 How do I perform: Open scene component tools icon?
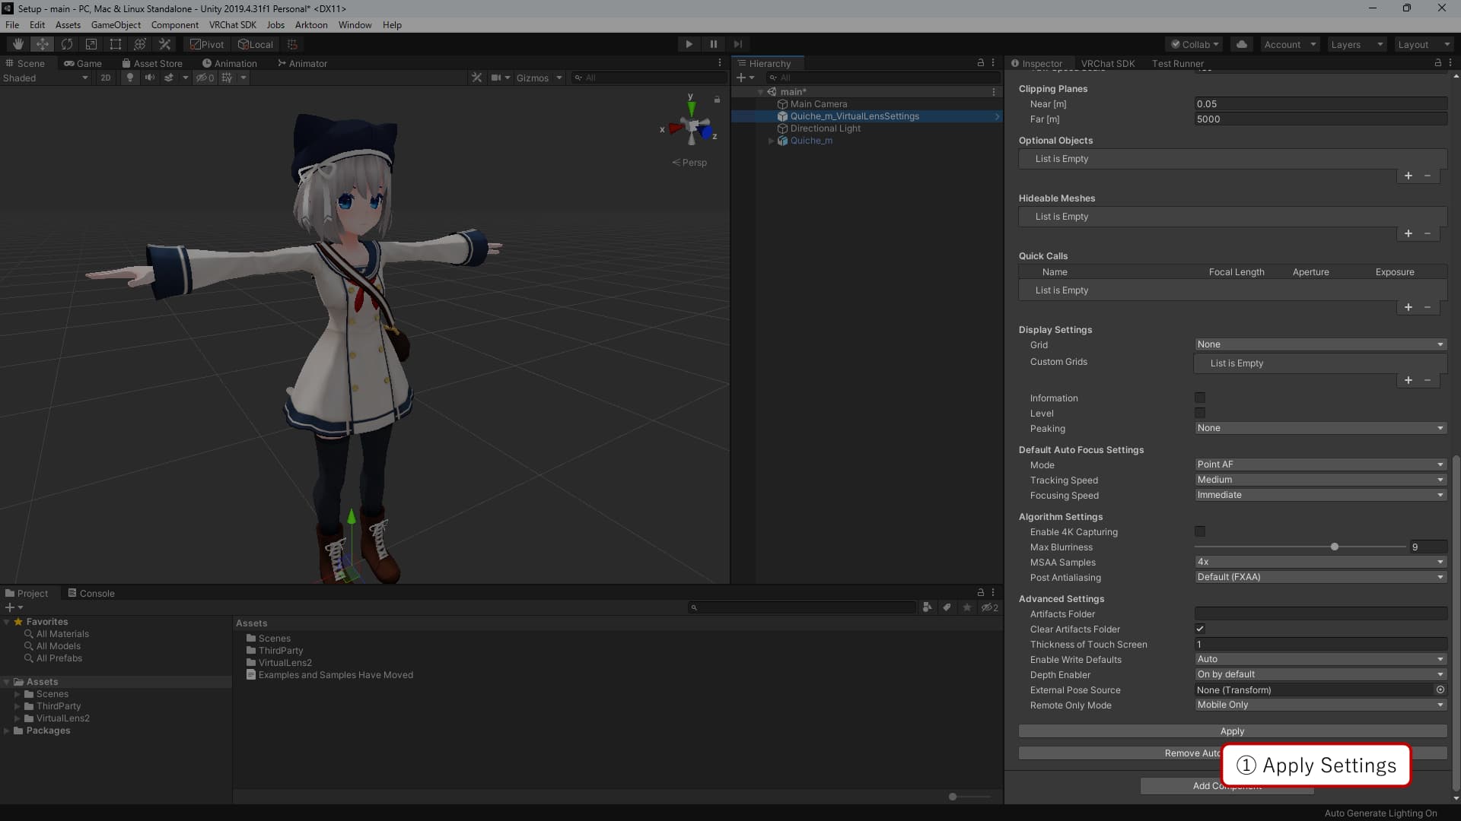point(476,78)
